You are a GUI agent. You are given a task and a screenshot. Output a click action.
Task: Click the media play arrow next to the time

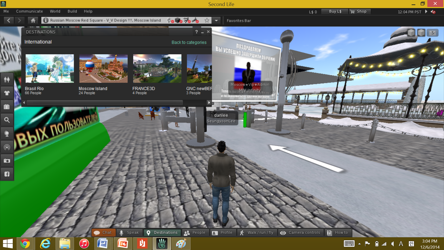[426, 11]
